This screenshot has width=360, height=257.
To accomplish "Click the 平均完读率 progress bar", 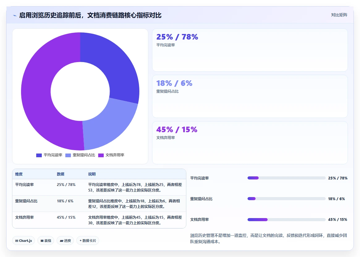I will pyautogui.click(x=286, y=178).
